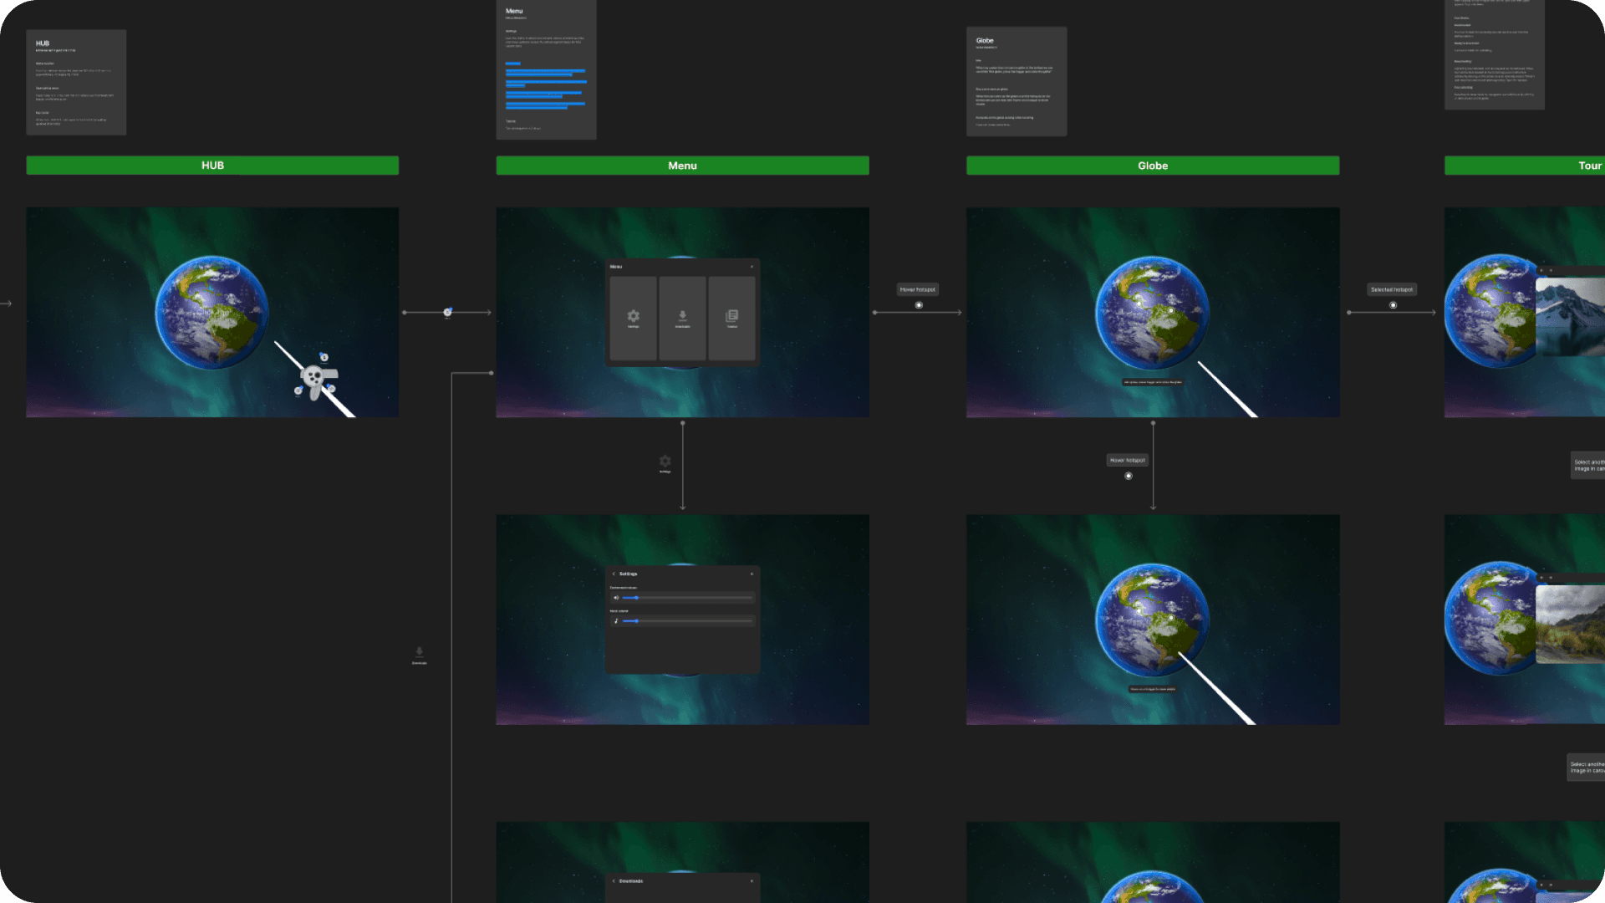Click the gear icon beside the vertical flow arrow
The height and width of the screenshot is (903, 1605).
(665, 462)
